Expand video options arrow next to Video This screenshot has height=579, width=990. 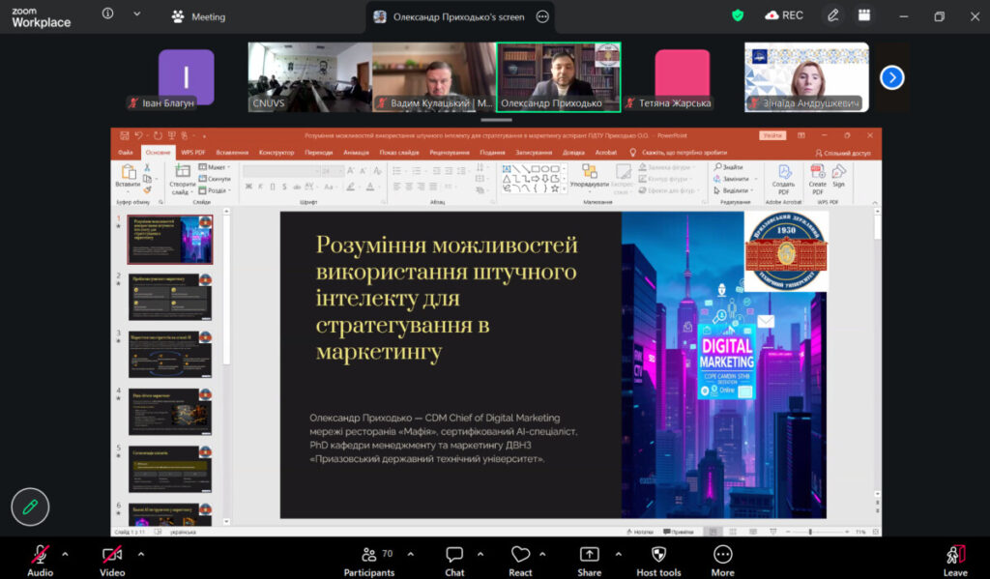[141, 554]
